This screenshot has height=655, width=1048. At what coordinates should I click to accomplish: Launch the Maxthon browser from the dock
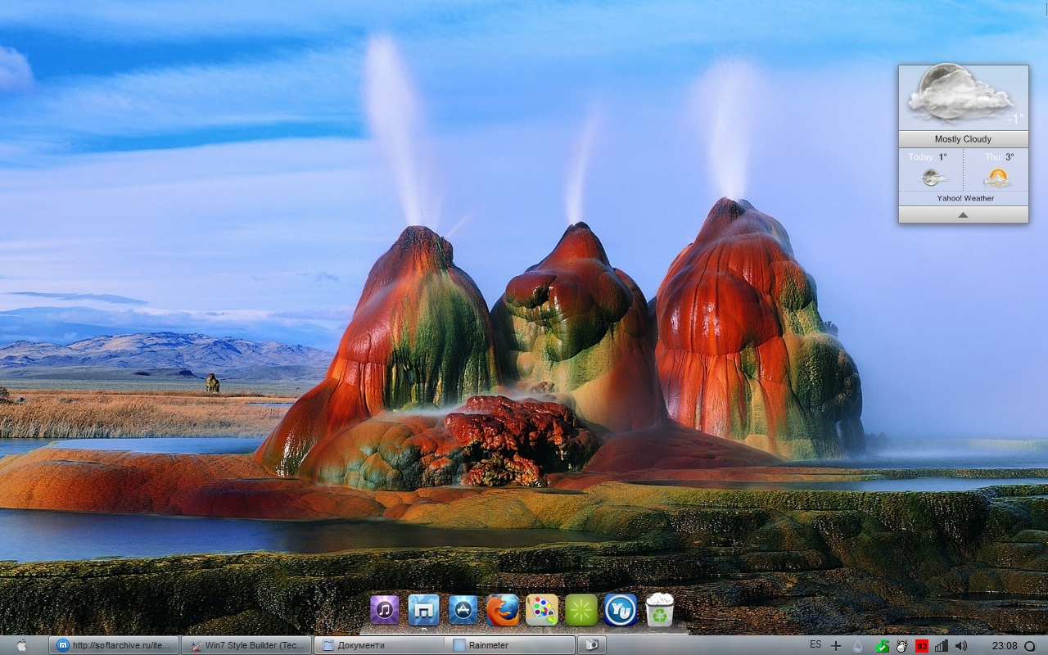tap(424, 610)
